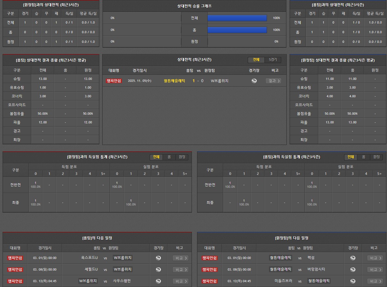Select 전체 tab in 상대전적 (최근3시즌) panel

pyautogui.click(x=256, y=60)
